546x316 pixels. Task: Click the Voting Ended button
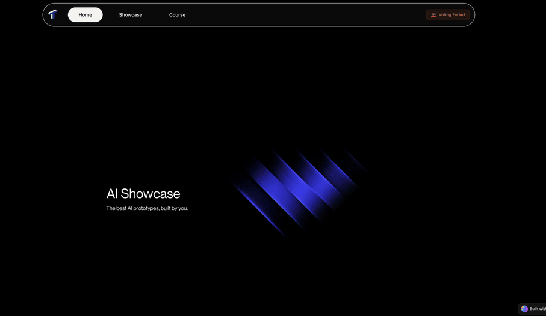tap(448, 15)
